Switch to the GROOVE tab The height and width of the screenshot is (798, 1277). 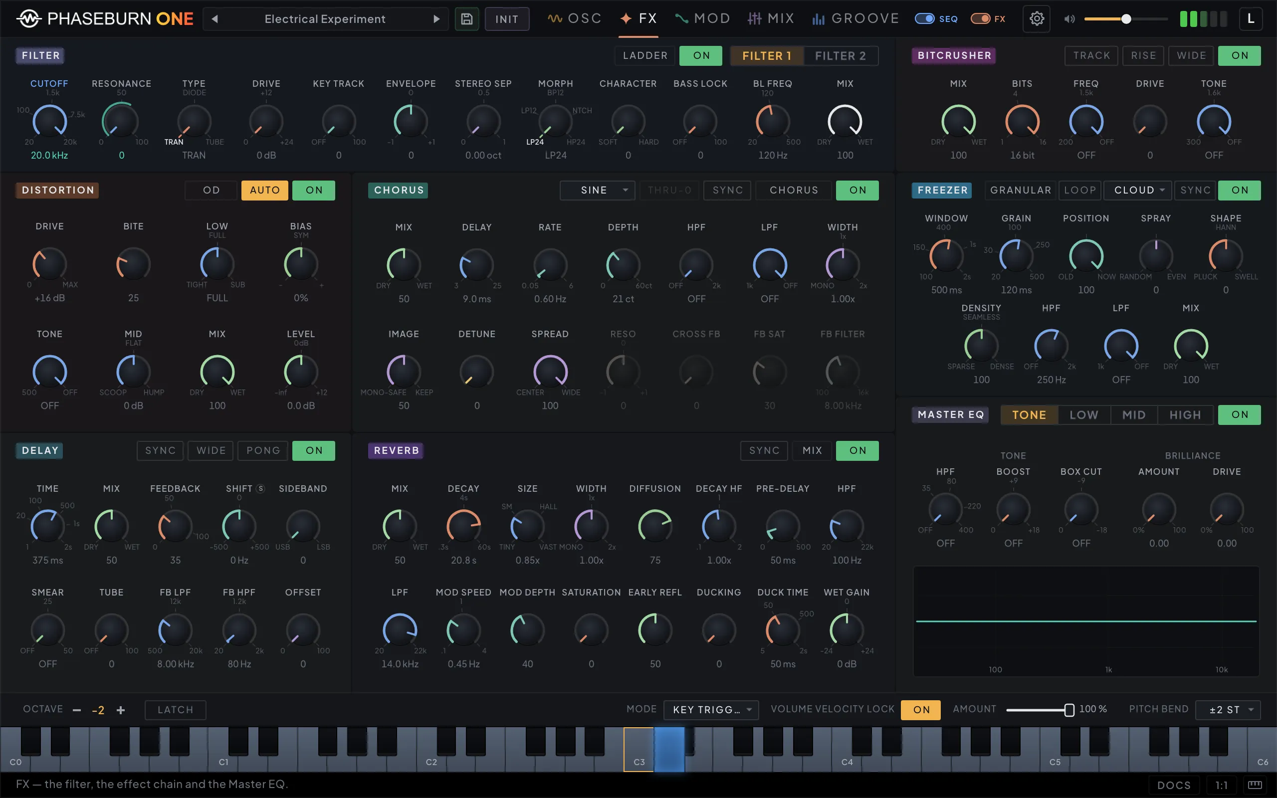pyautogui.click(x=855, y=19)
